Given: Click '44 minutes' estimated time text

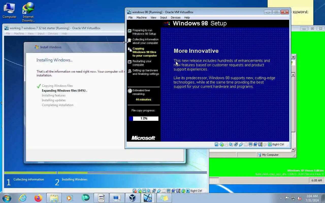Looking at the screenshot, I should click(143, 99).
